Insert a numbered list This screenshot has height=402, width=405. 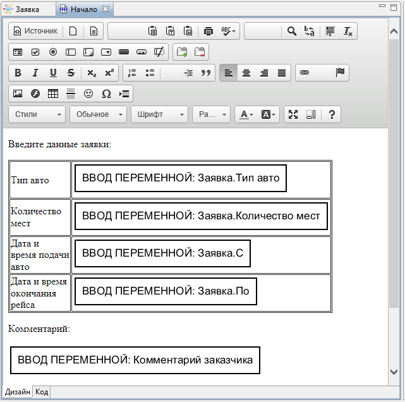pyautogui.click(x=132, y=73)
